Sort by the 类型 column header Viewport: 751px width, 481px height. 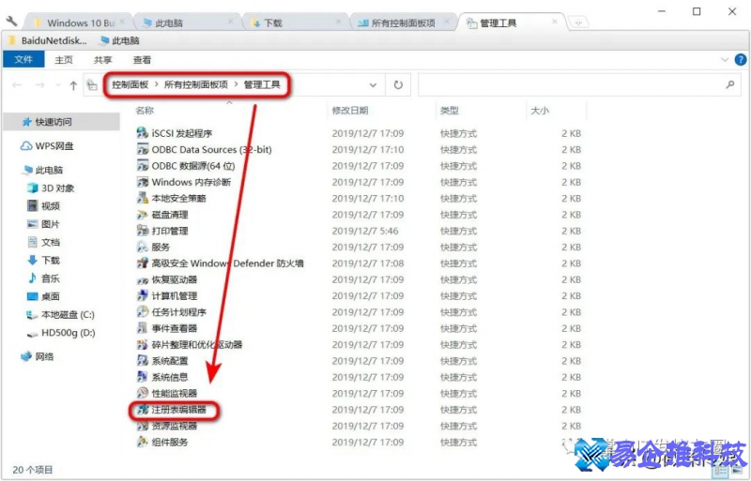pyautogui.click(x=450, y=111)
